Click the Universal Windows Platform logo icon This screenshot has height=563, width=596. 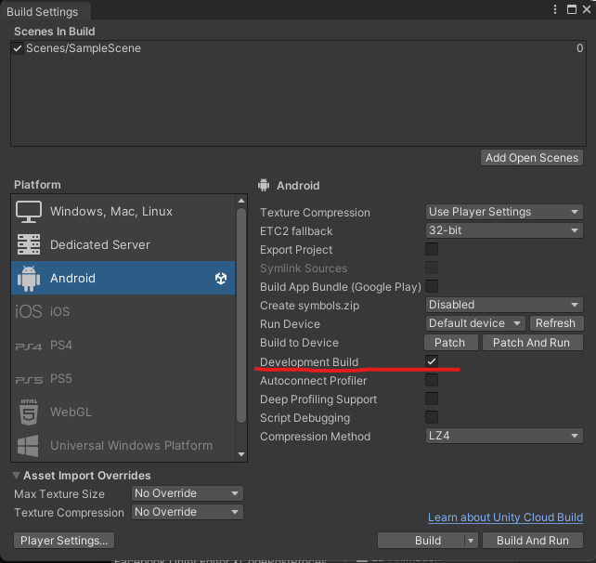pos(28,445)
